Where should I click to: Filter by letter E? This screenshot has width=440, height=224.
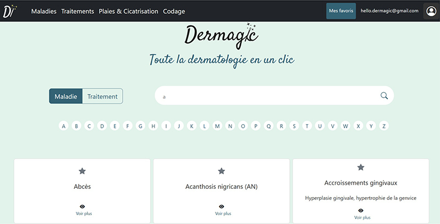pos(115,126)
